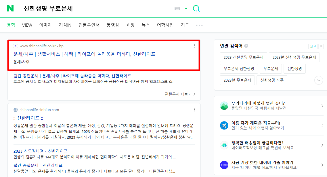Open the 이미지 tab
The width and height of the screenshot is (327, 177).
click(x=45, y=25)
